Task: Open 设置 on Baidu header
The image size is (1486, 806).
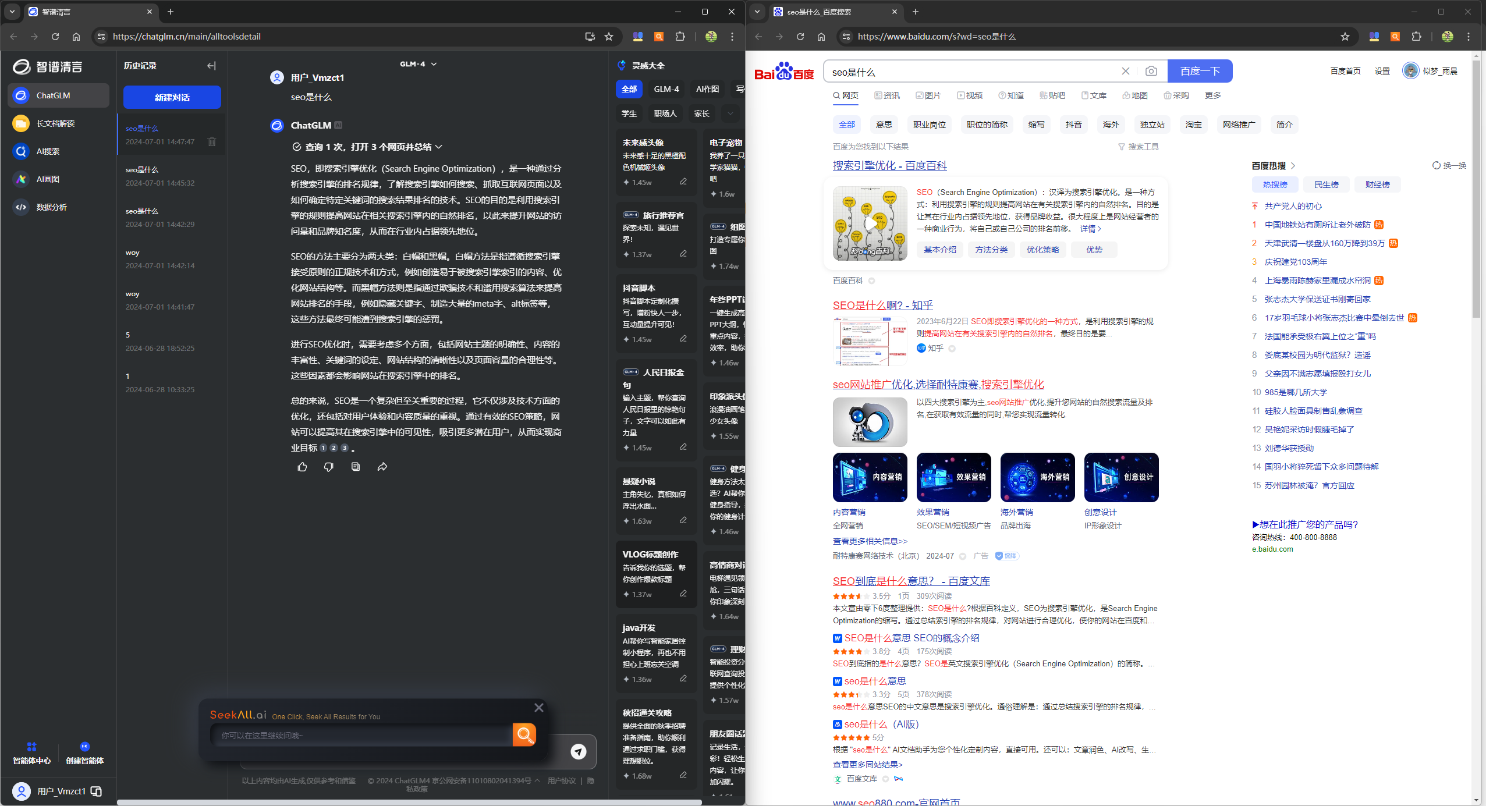Action: (x=1382, y=71)
